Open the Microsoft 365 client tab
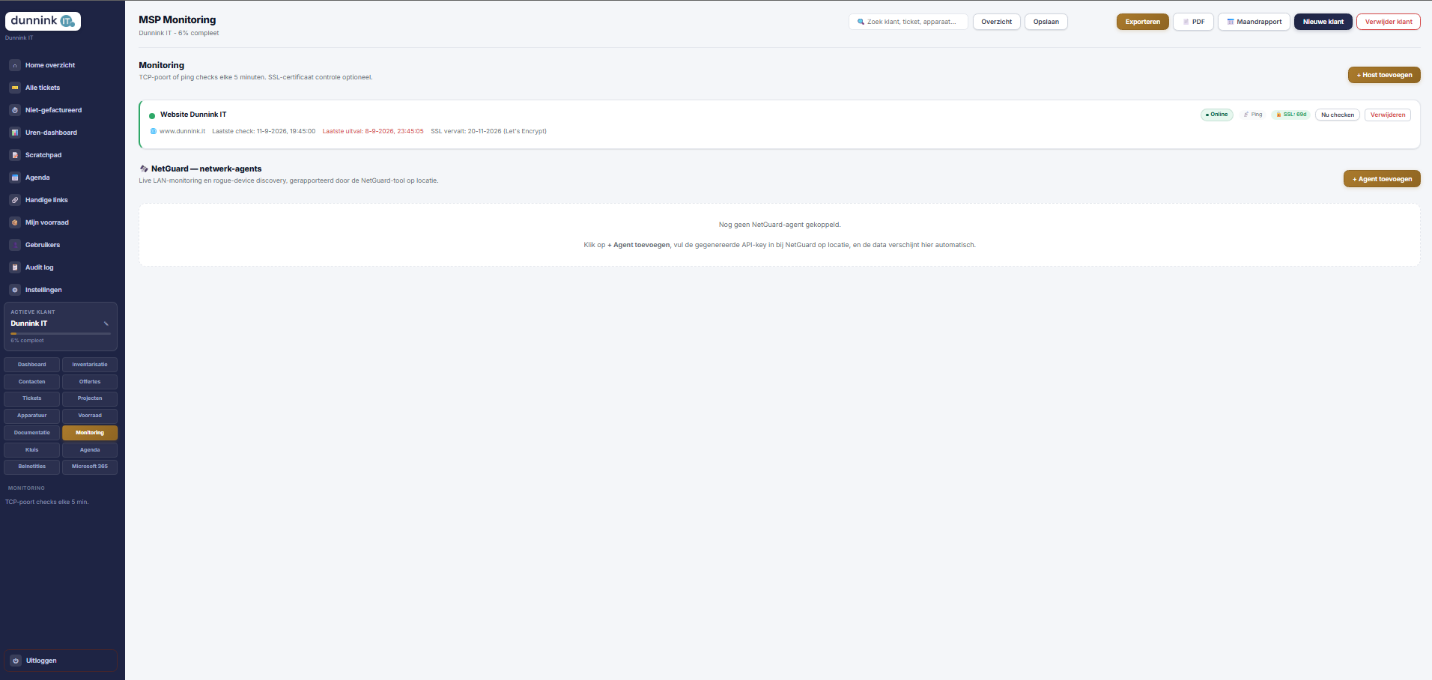Viewport: 1432px width, 680px height. click(x=90, y=467)
